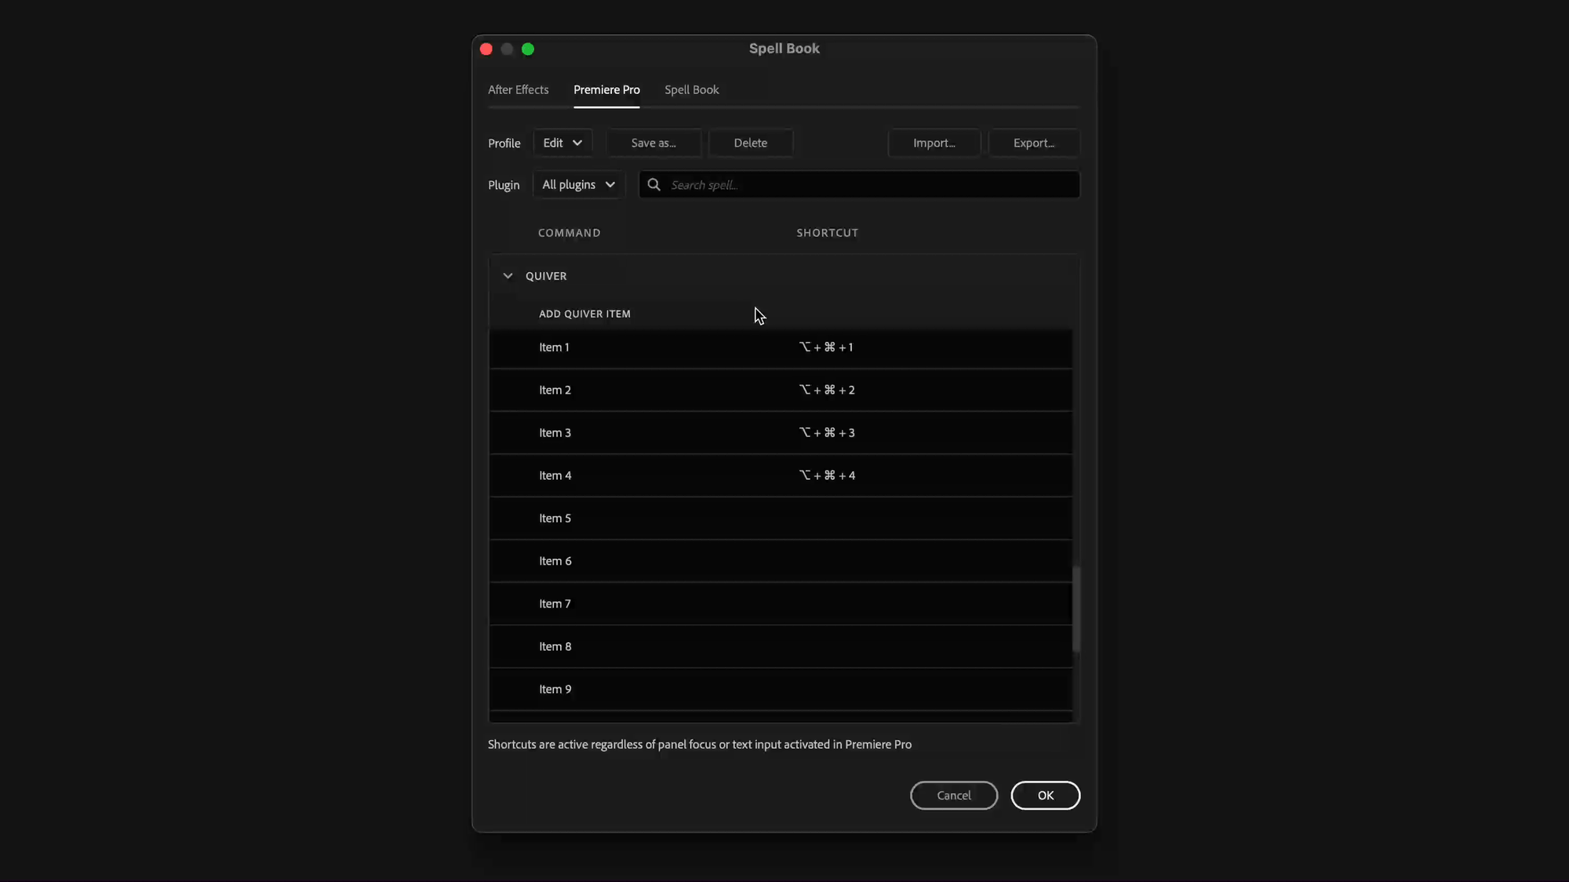Click the Save as... button

(653, 143)
